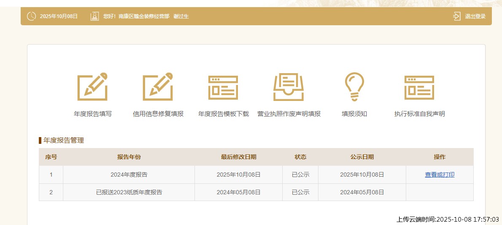Screen dimensions: 502x225
Task: Select the 营业执照作废声明填报 text label
Action: pyautogui.click(x=289, y=114)
